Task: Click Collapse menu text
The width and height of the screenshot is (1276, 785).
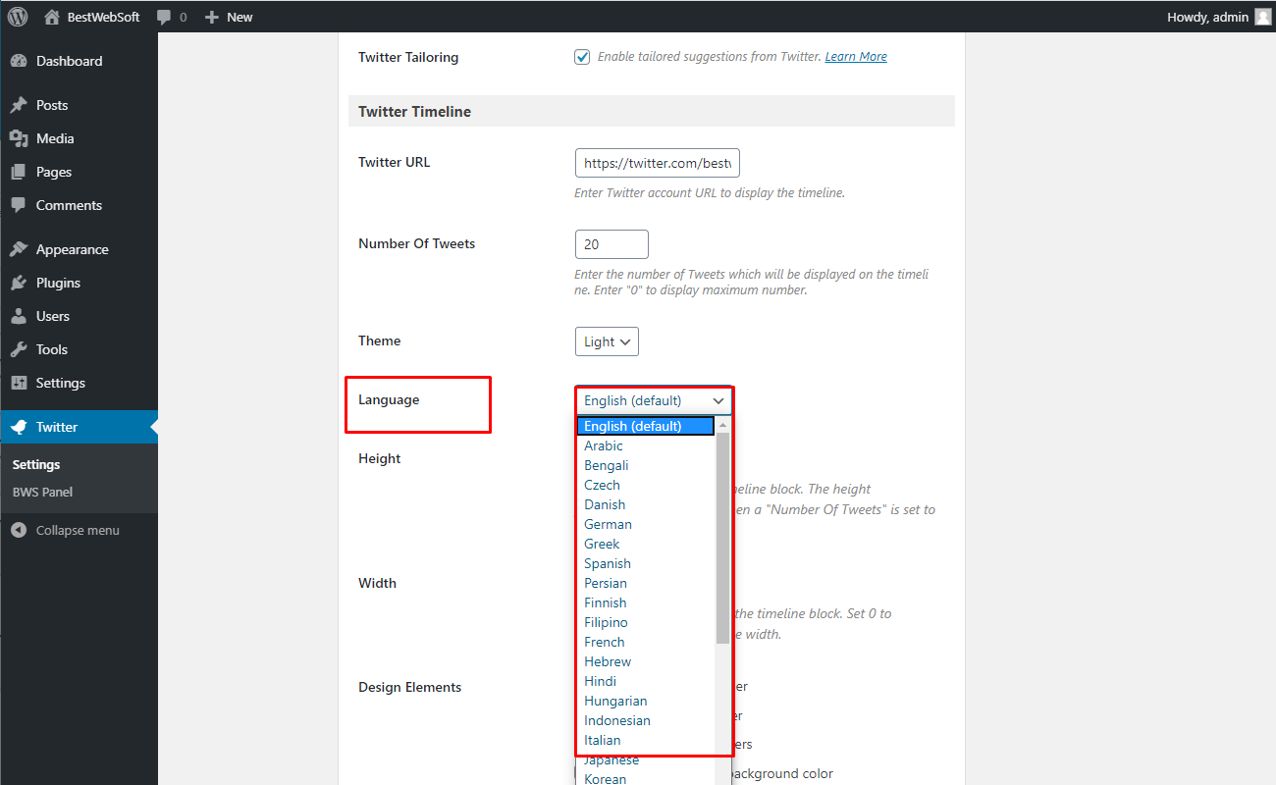Action: click(78, 530)
